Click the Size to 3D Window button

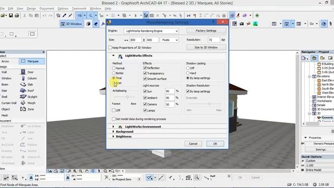[x=206, y=48]
